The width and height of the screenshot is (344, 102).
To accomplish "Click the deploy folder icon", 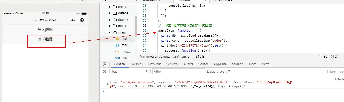I will point(114,20).
